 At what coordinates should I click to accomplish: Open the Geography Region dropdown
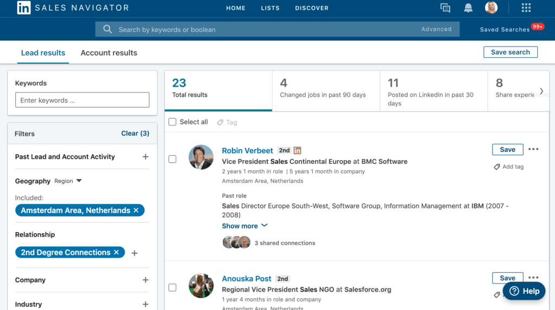[x=68, y=181]
